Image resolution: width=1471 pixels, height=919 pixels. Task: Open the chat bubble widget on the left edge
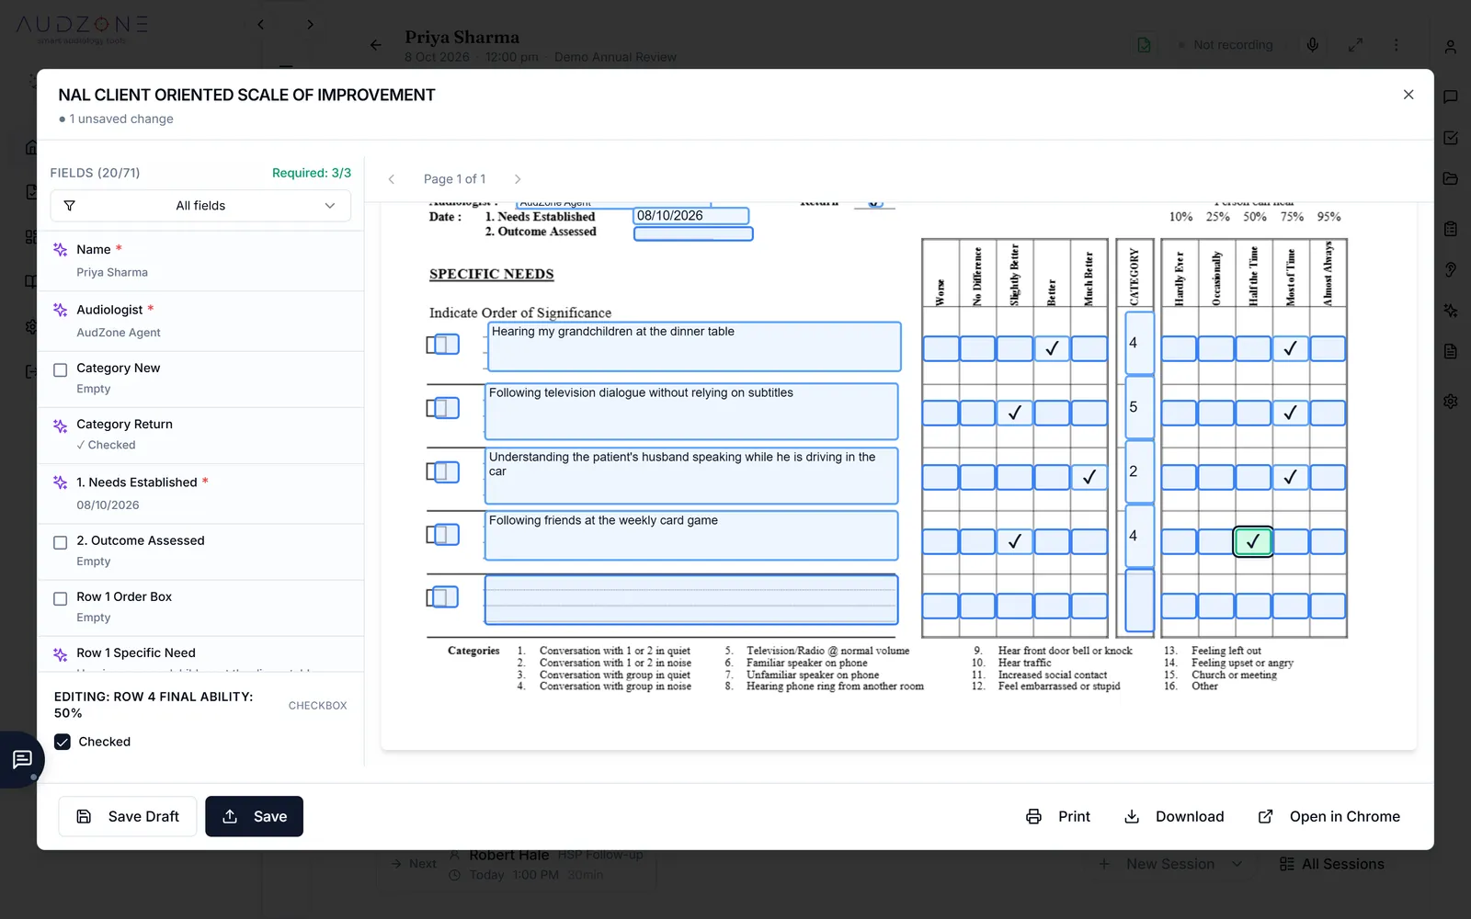(22, 759)
